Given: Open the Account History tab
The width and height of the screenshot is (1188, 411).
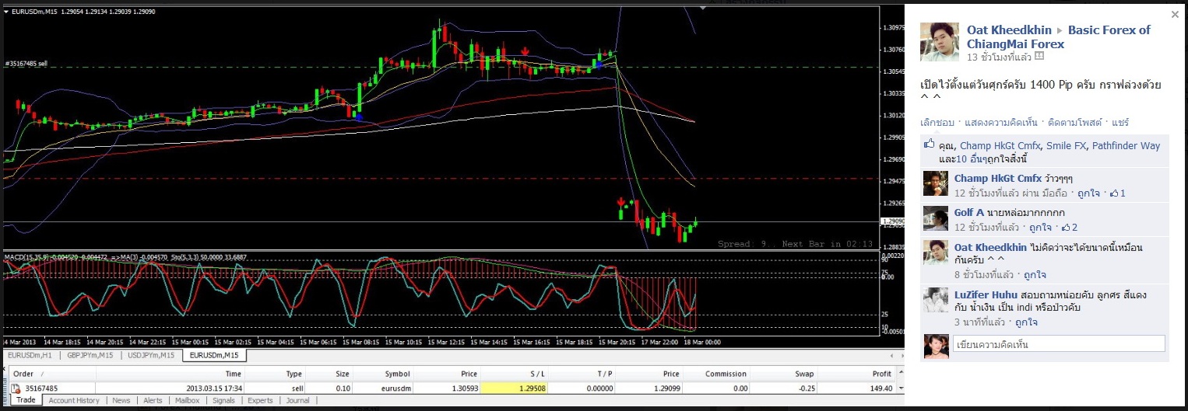Looking at the screenshot, I should pyautogui.click(x=74, y=401).
